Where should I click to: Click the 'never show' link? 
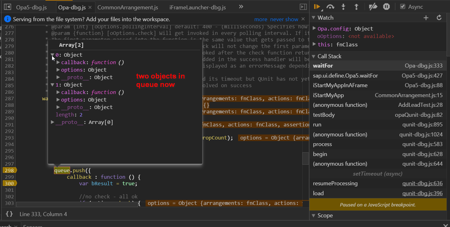(284, 19)
